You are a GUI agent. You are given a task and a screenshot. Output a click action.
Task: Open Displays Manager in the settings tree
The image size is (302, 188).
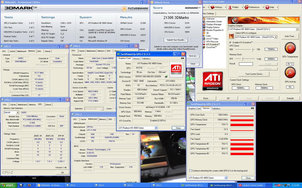[x=214, y=24]
